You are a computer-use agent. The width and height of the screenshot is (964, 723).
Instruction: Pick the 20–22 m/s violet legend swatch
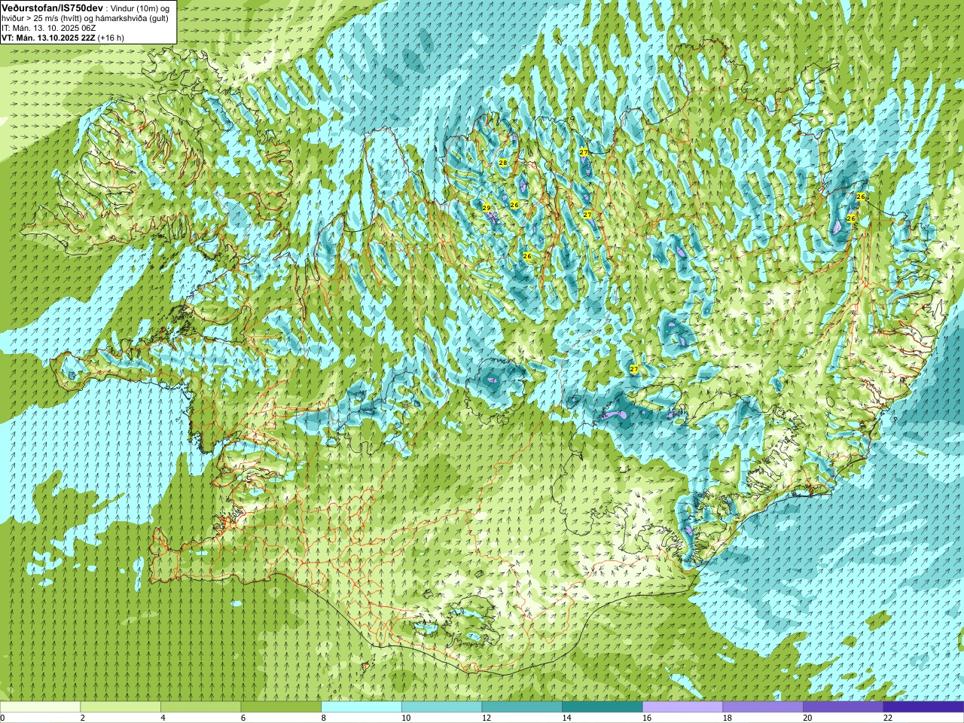tap(843, 707)
